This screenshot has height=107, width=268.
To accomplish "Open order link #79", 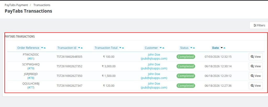I will click(31, 68).
